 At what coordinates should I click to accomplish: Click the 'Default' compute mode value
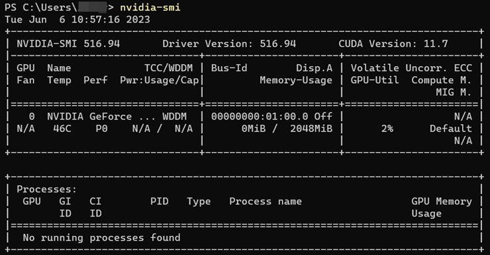click(451, 129)
